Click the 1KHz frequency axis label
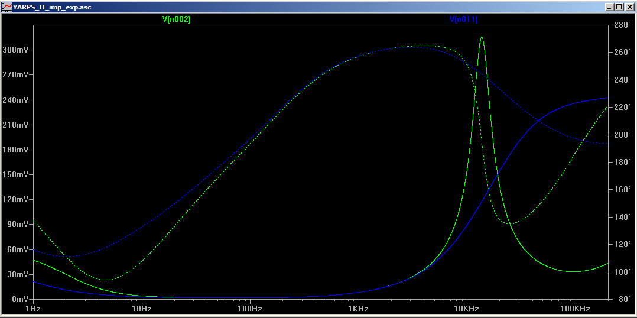Screen dimensions: 637x318 tap(358, 309)
